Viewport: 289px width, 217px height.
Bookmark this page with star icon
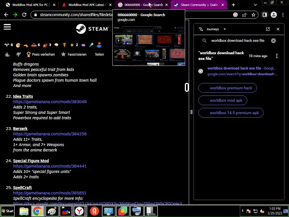click(253, 15)
